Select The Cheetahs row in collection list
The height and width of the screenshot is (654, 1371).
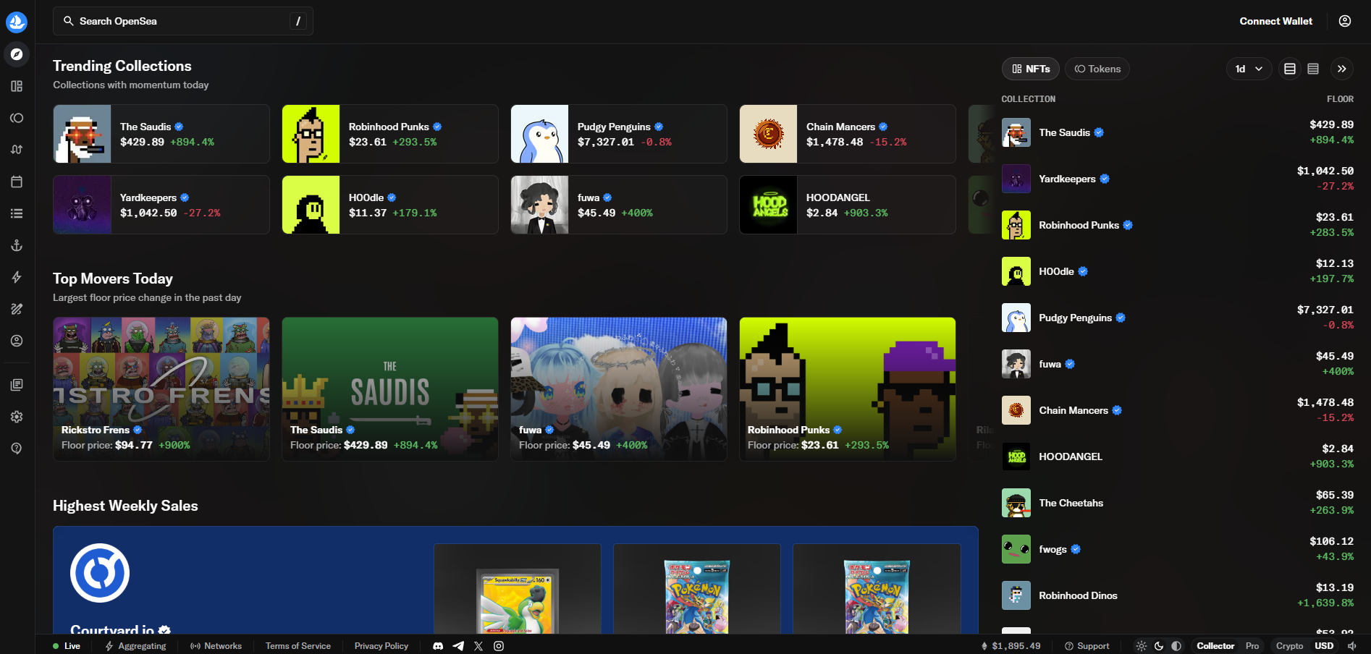[1178, 503]
